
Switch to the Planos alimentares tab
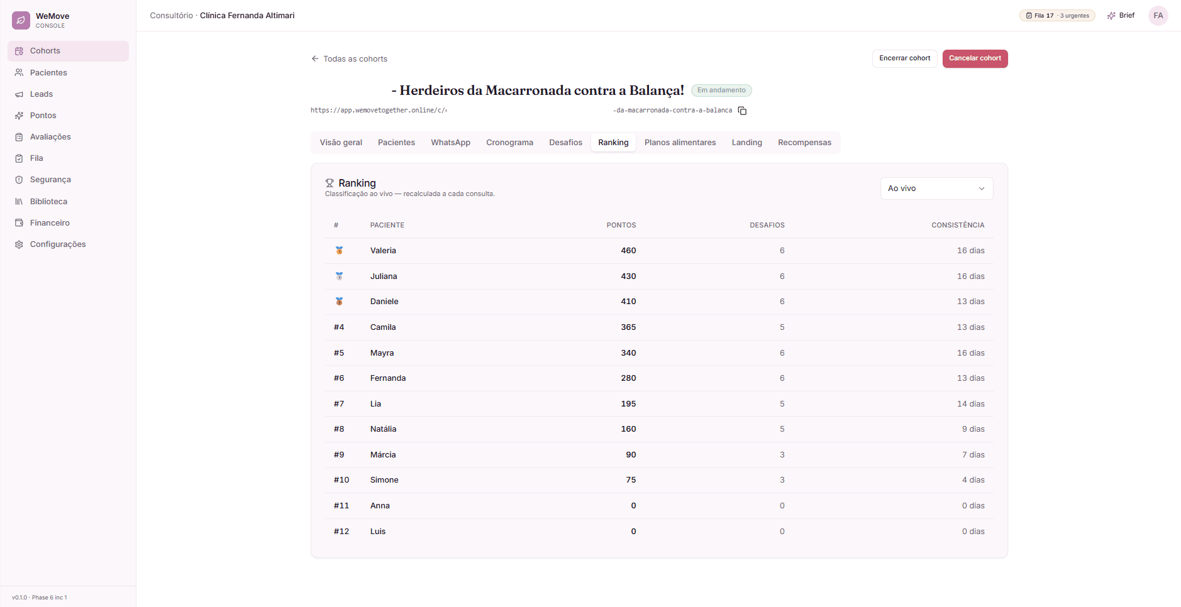[x=680, y=143]
